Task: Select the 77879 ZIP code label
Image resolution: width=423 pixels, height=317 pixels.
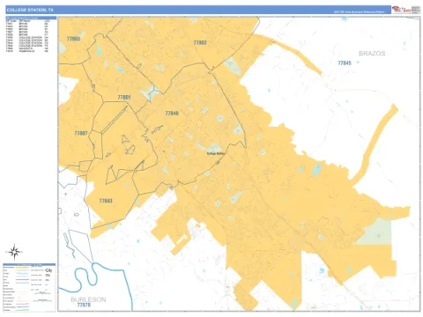Action: click(84, 305)
